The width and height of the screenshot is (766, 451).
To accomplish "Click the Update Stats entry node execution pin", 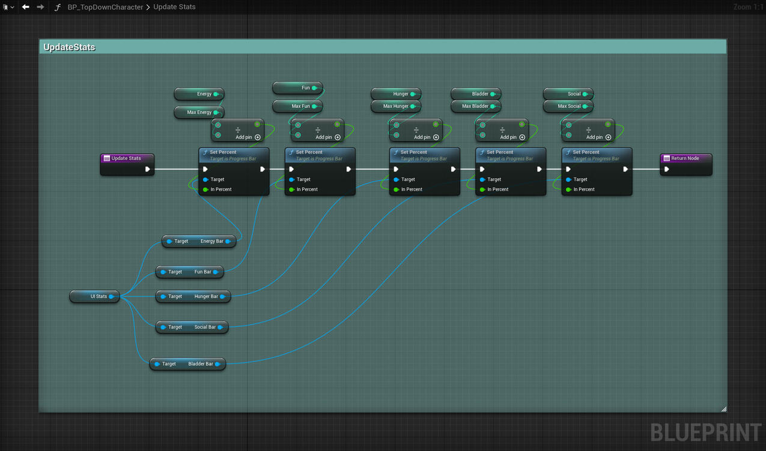I will click(x=147, y=169).
